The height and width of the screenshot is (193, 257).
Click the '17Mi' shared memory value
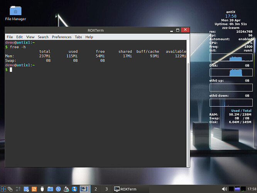127,56
